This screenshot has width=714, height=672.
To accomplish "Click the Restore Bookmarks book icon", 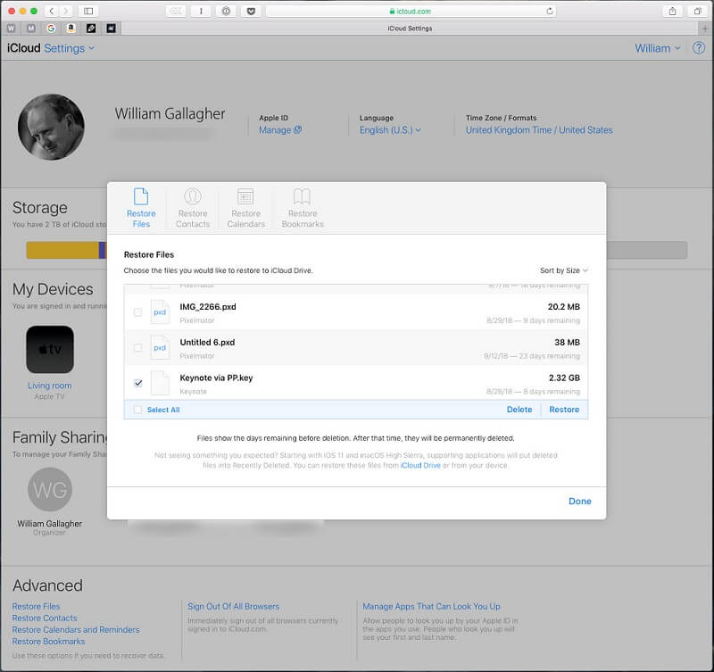I will point(302,196).
